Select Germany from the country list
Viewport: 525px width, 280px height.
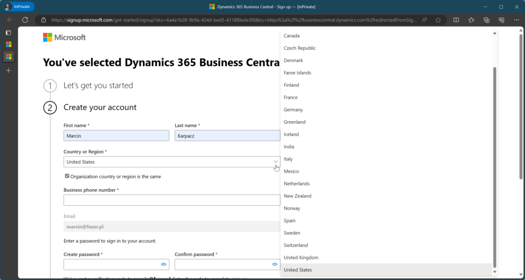(x=293, y=110)
